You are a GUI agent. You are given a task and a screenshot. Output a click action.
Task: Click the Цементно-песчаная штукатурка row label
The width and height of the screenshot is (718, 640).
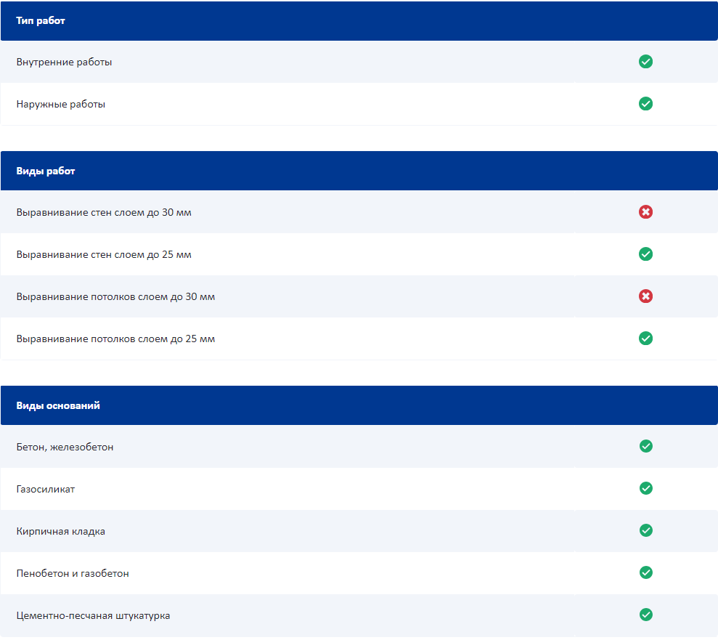tap(93, 616)
